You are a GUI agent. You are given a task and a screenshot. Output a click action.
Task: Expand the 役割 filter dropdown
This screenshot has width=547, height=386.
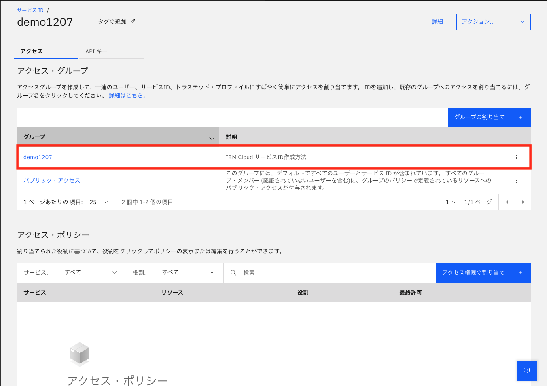(188, 272)
